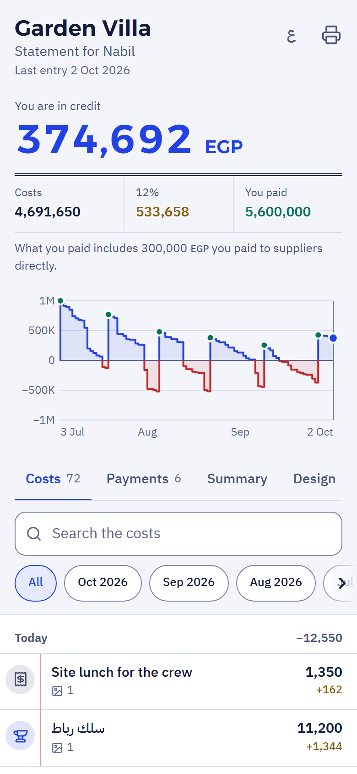357x774 pixels.
Task: Open the سلك رباط cost entry
Action: (178, 738)
